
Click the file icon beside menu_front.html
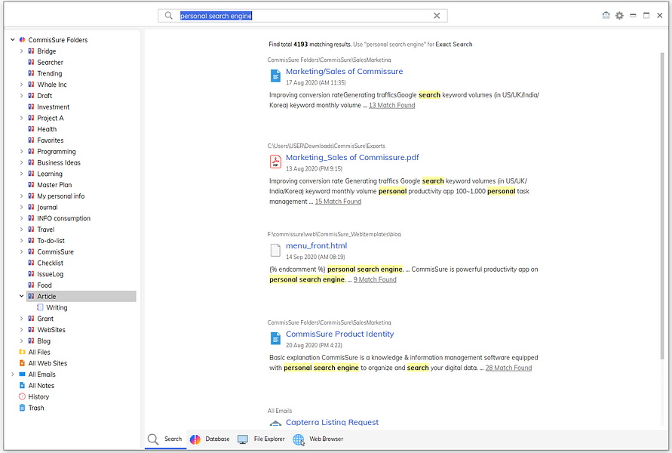(x=275, y=250)
